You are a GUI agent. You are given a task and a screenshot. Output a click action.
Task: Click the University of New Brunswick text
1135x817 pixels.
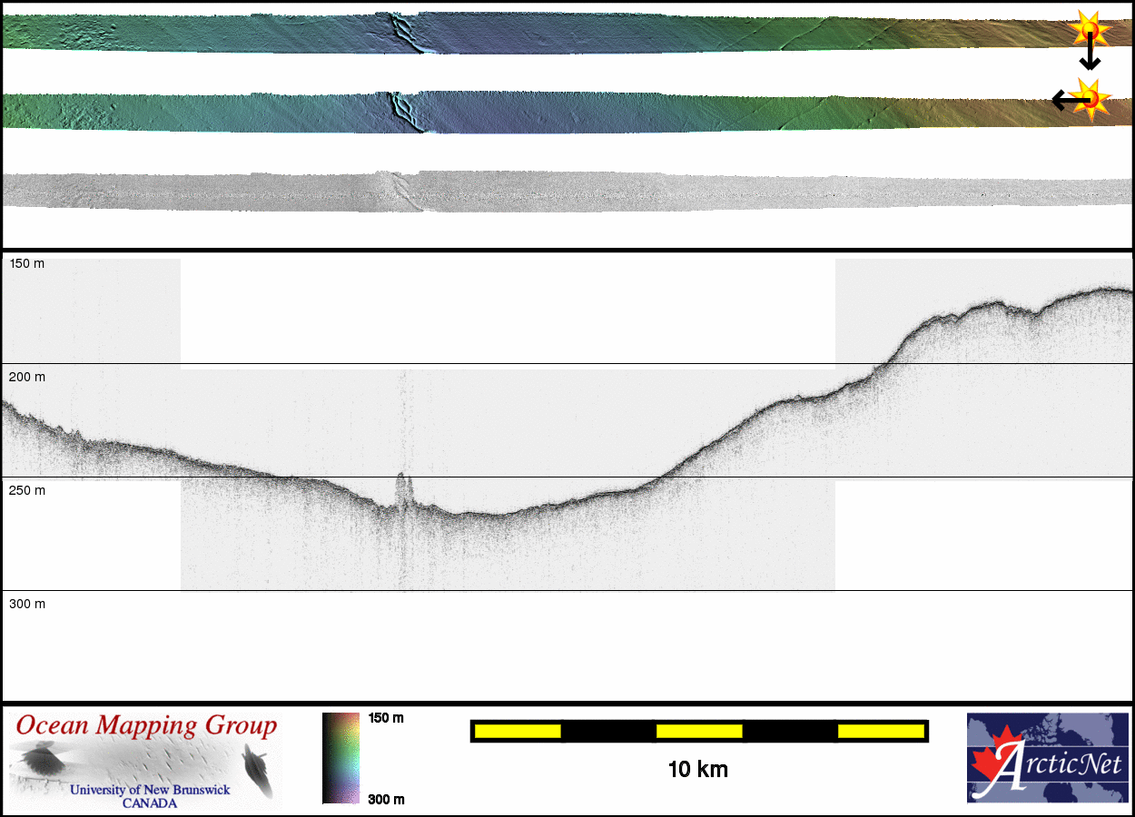[150, 790]
